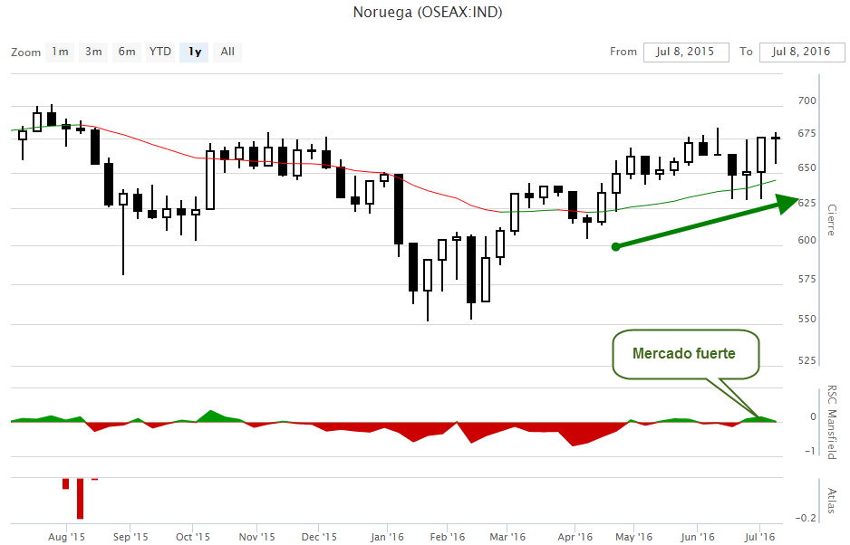The image size is (850, 545).
Task: Click the RSC Mansfield axis title
Action: pos(832,422)
